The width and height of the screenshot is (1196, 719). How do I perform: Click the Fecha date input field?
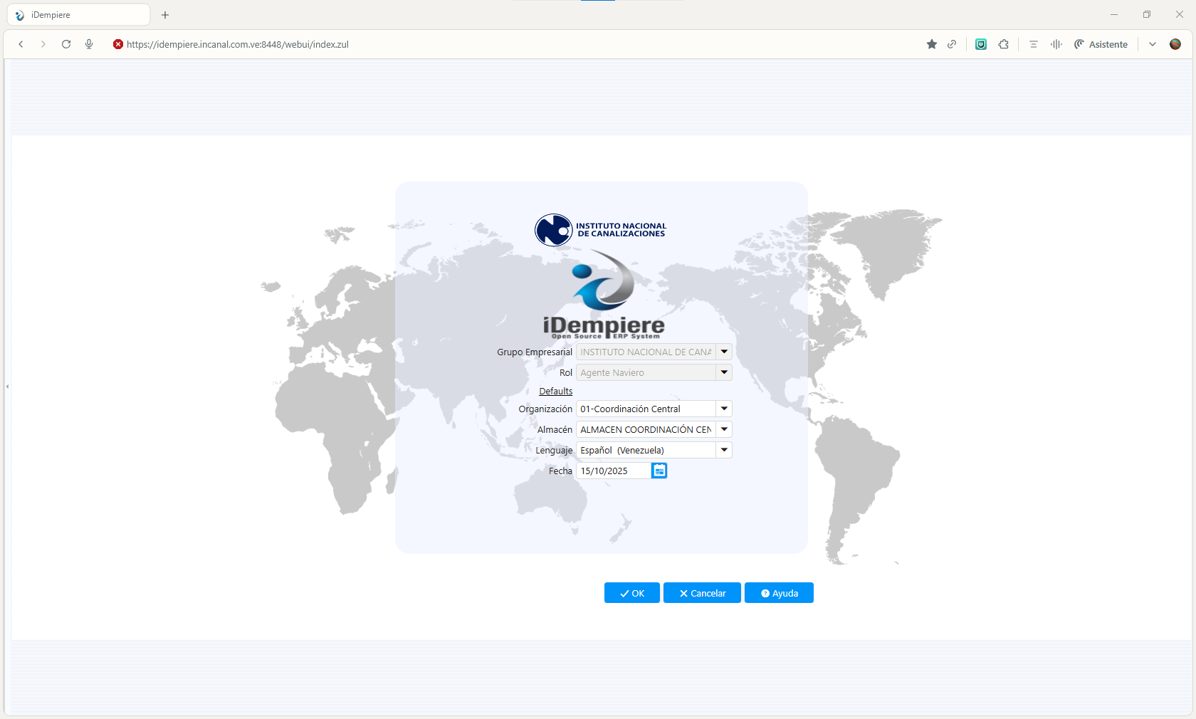[x=613, y=471]
